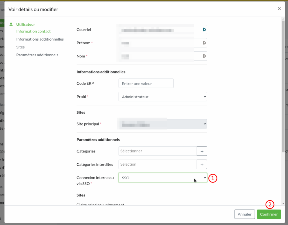This screenshot has height=225, width=288.
Task: Jump to Informations additionnelles in sidebar
Action: coord(40,39)
